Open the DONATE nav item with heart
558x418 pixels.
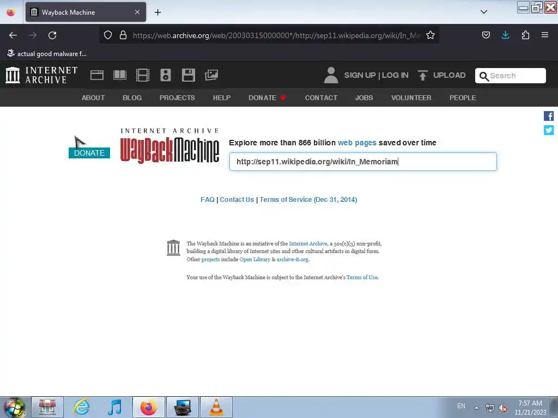[x=267, y=98]
